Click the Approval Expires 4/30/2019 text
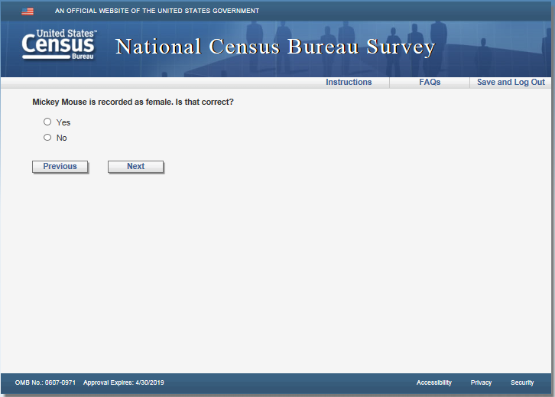The height and width of the screenshot is (397, 555). click(x=124, y=382)
